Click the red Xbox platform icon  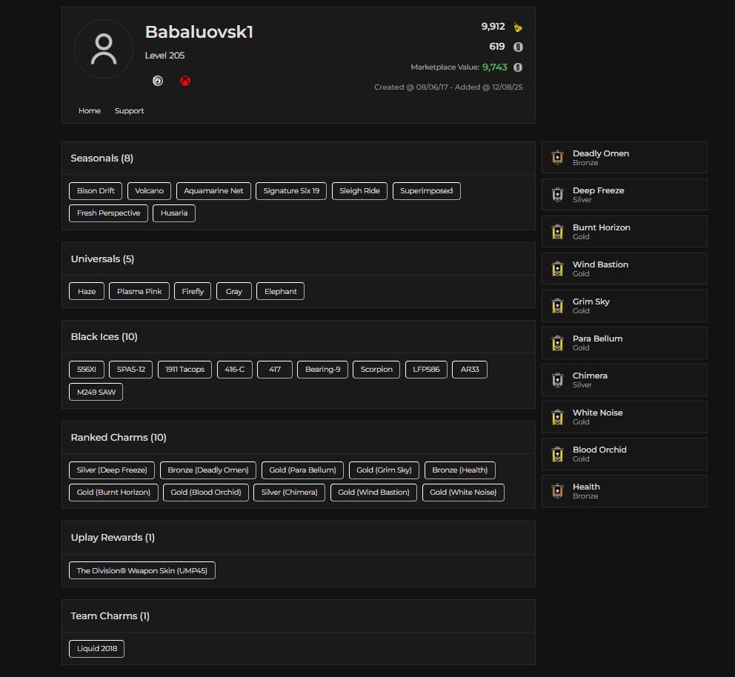[185, 81]
